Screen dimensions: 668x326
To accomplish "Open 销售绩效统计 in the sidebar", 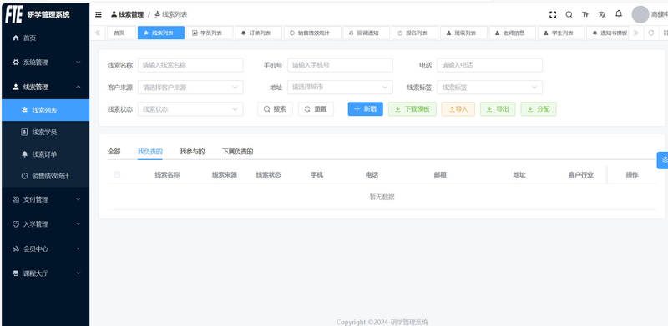I will click(x=46, y=176).
